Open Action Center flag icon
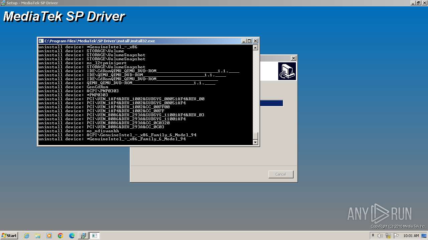This screenshot has height=240, width=428. (x=396, y=236)
